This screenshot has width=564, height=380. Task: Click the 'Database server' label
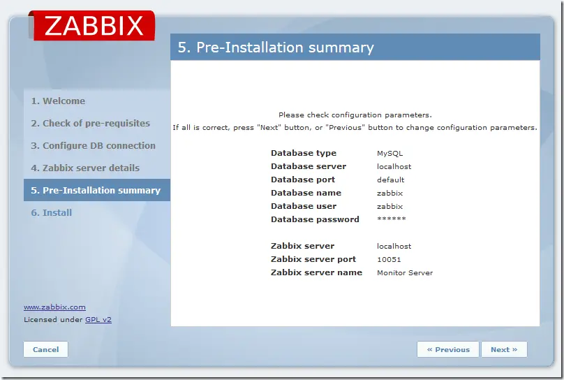click(309, 166)
